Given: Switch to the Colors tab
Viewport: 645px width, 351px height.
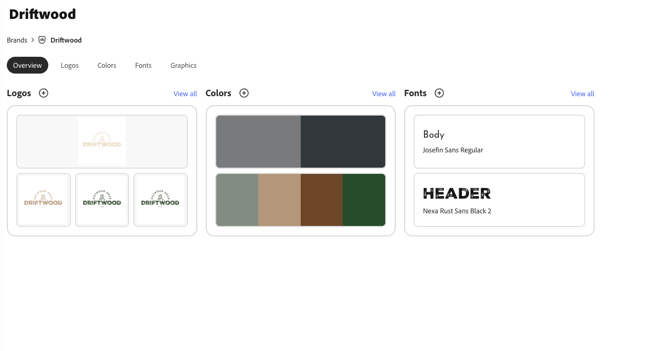Looking at the screenshot, I should [107, 65].
